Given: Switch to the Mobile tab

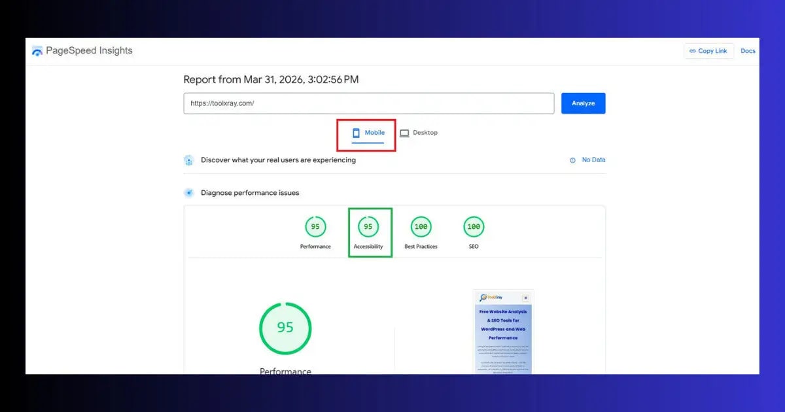Looking at the screenshot, I should [366, 132].
